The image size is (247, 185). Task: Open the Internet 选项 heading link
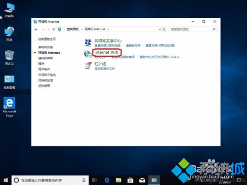tap(106, 52)
